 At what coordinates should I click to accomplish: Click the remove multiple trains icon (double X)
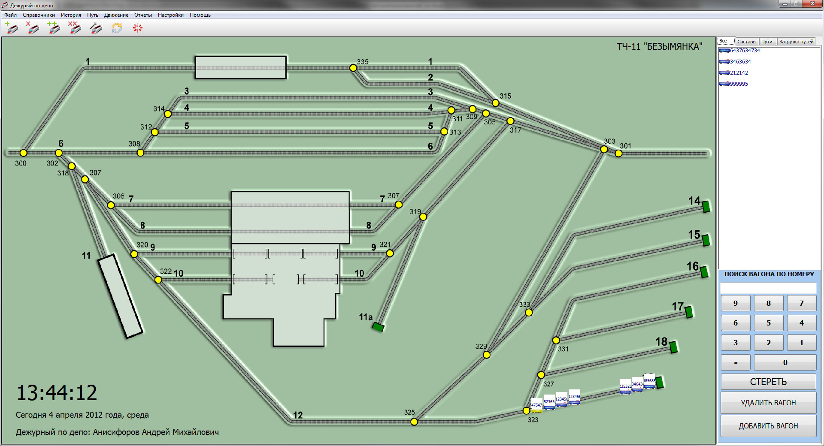[75, 28]
